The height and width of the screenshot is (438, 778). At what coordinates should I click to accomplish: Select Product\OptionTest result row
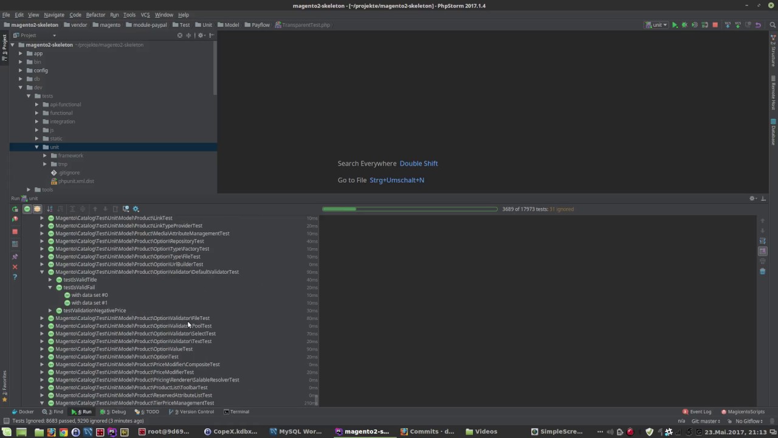click(x=114, y=356)
